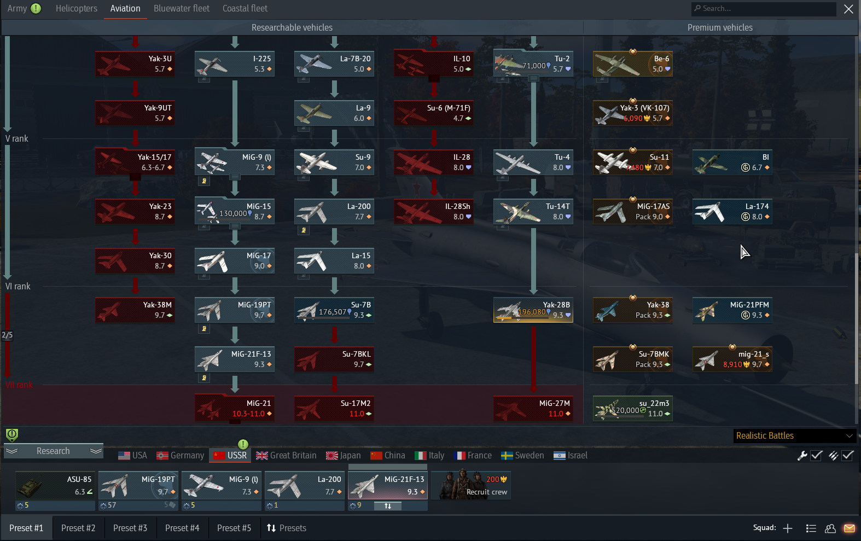This screenshot has height=541, width=861.
Task: Select the I-225 fighter card
Action: (235, 64)
